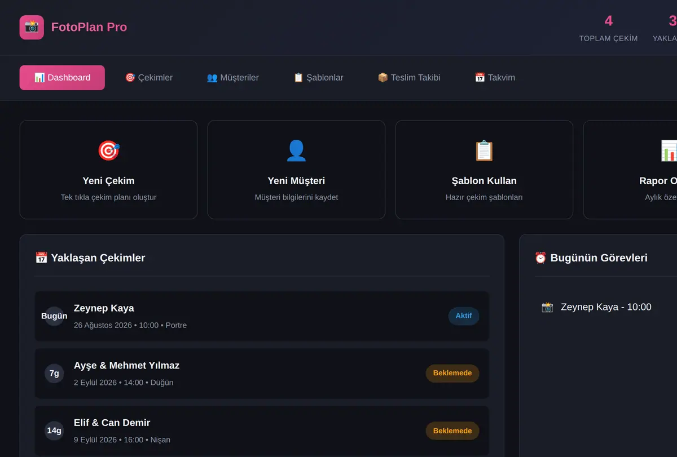The height and width of the screenshot is (457, 677).
Task: Click the calendar icon beside Yaklaşan Çekimler
Action: [x=41, y=258]
